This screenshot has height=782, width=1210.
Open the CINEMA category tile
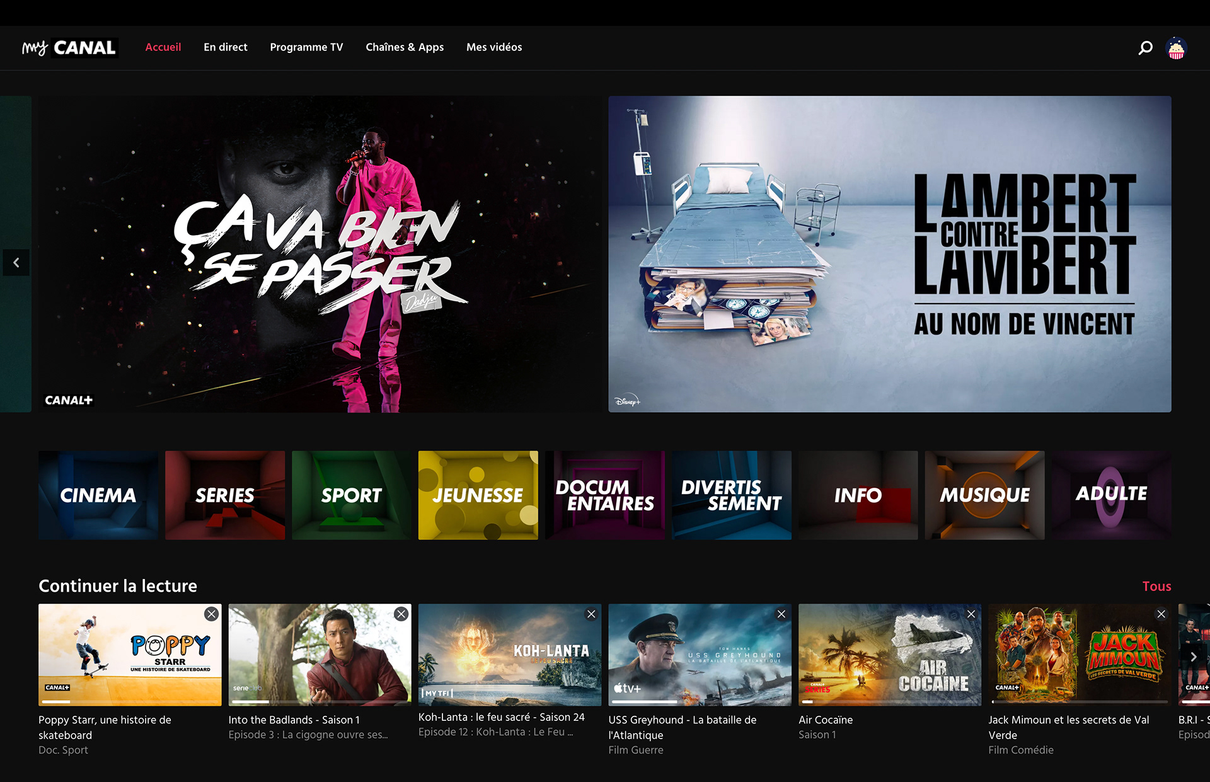pyautogui.click(x=98, y=495)
